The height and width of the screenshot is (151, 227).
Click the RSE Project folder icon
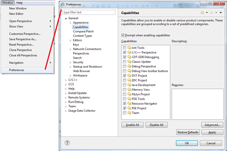coord(129,108)
